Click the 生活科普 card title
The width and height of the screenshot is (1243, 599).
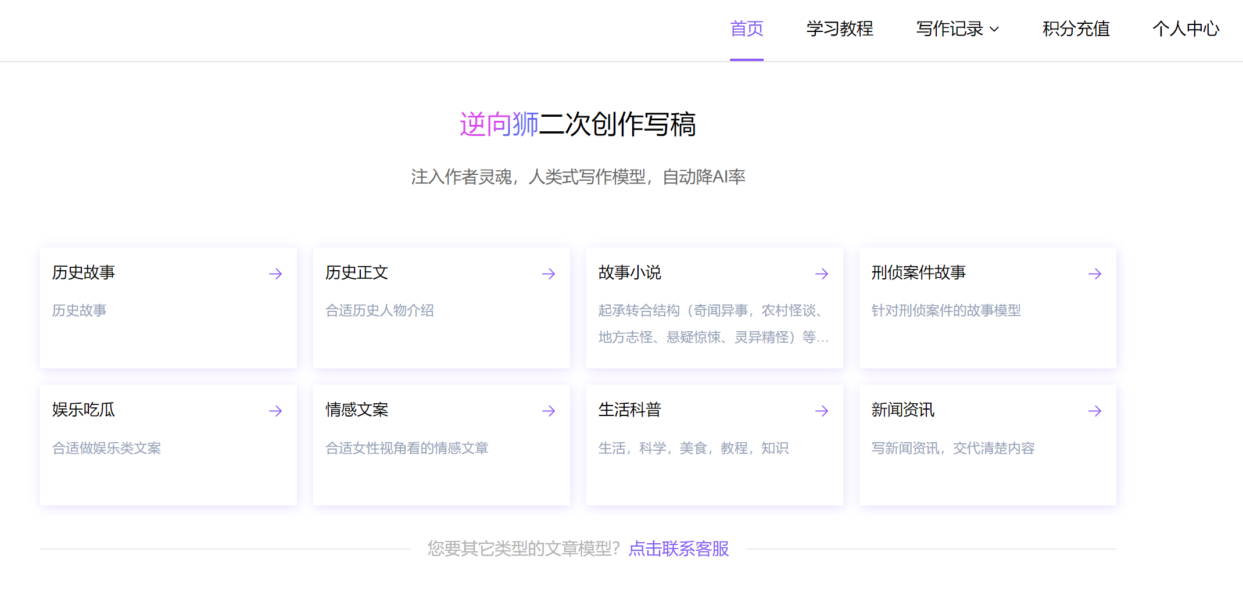(x=630, y=410)
